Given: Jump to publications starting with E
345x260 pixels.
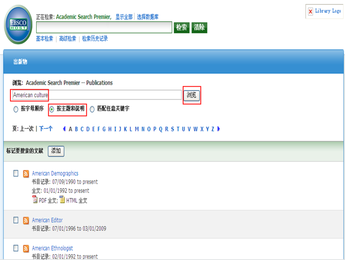Looking at the screenshot, I should click(x=94, y=129).
